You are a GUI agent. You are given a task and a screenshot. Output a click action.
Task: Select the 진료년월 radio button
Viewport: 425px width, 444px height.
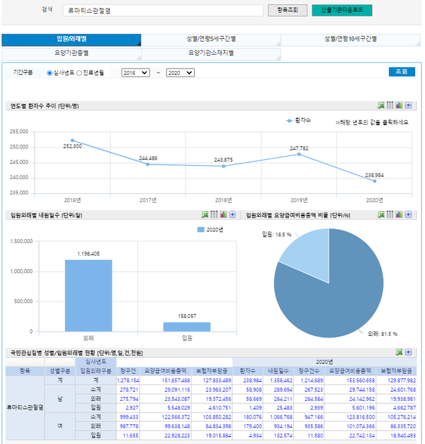point(79,73)
